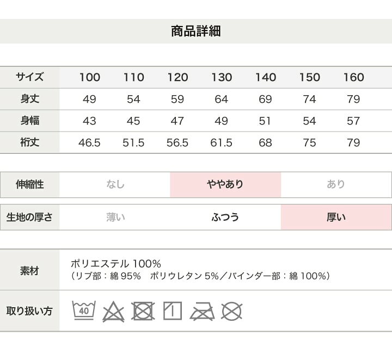Select the なし stretch option

pyautogui.click(x=115, y=184)
